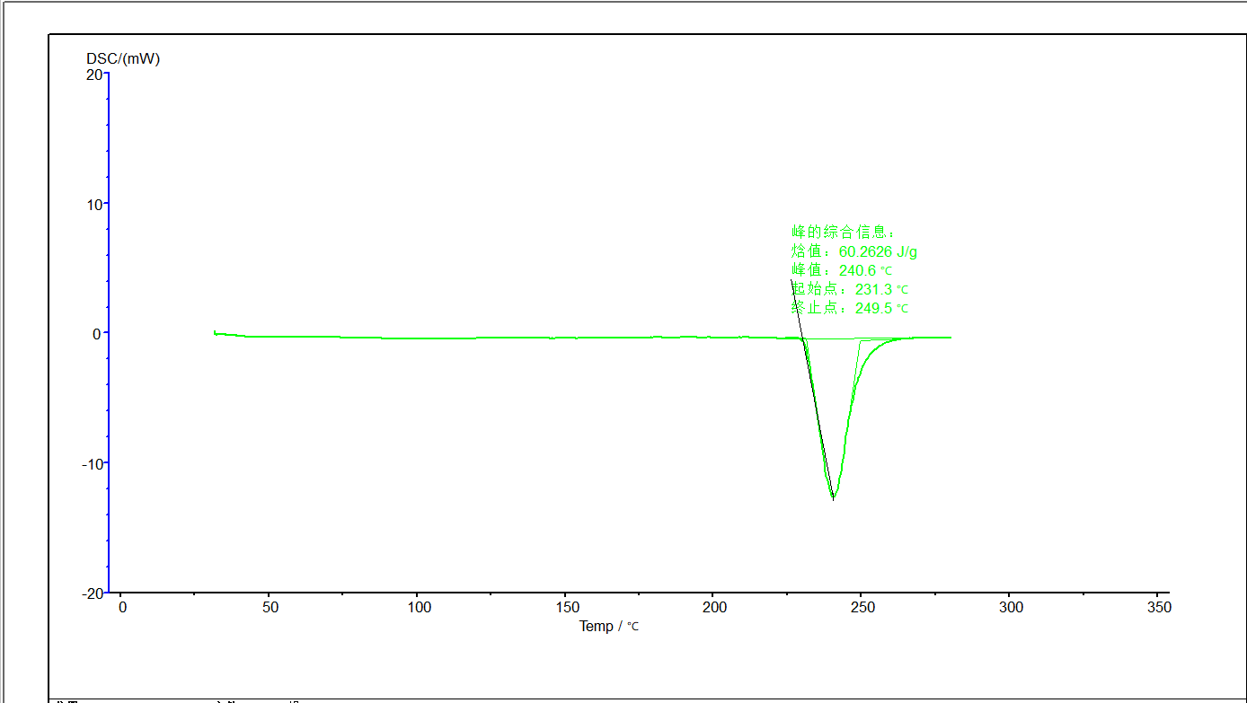Click the blue vertical y-axis line

pyautogui.click(x=109, y=332)
